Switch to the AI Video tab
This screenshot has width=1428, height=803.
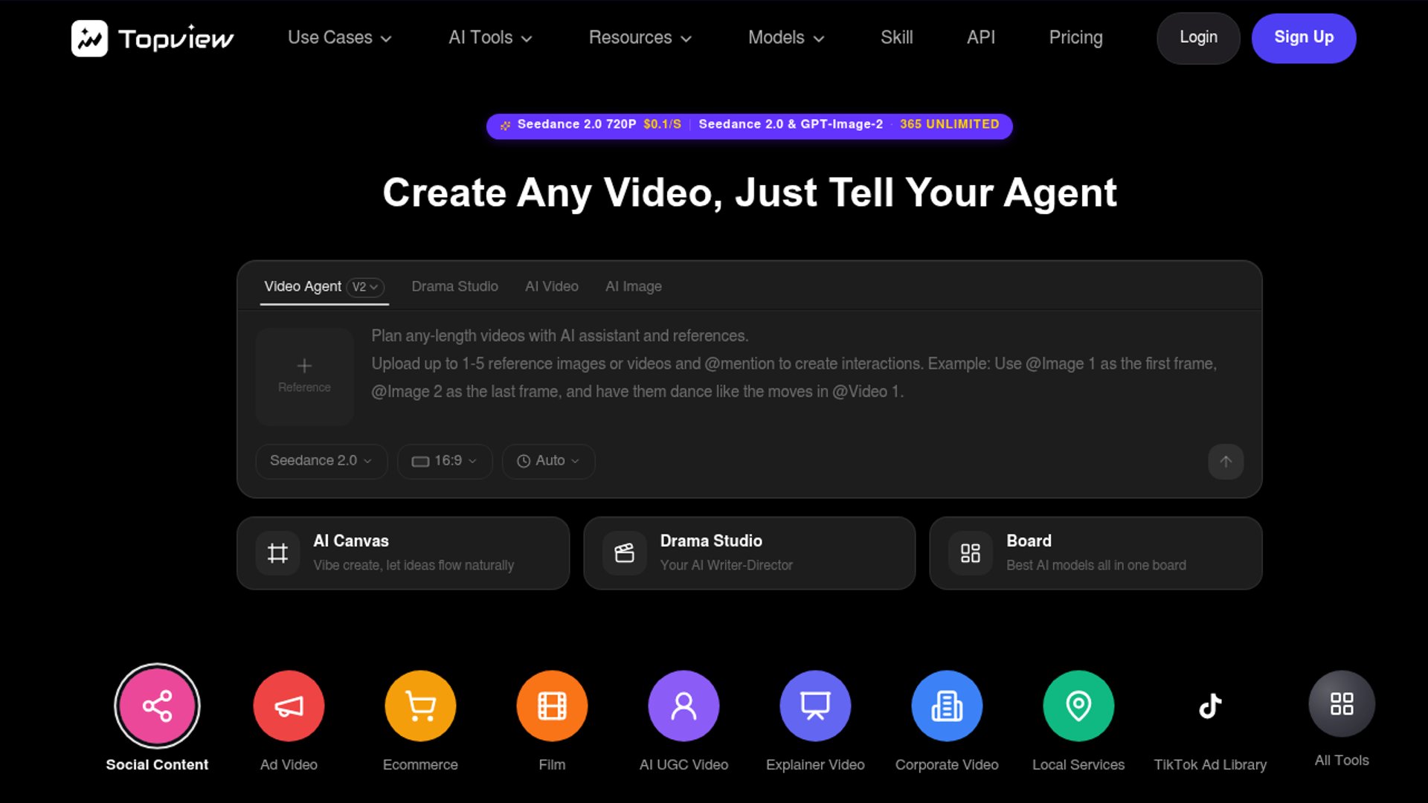[551, 287]
